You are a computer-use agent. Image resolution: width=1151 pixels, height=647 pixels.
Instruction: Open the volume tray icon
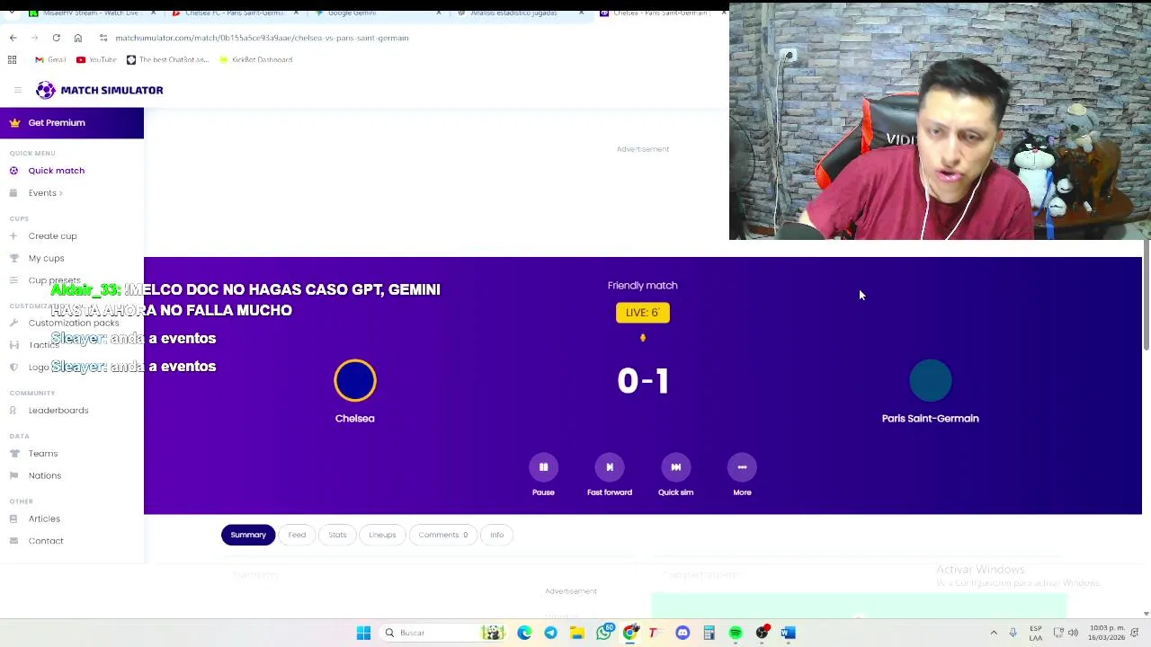pyautogui.click(x=1073, y=633)
